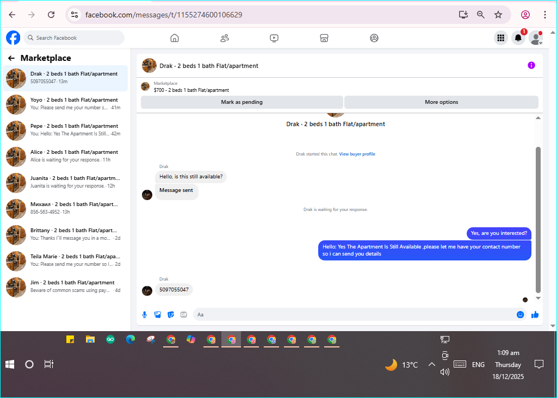The image size is (557, 398).
Task: Open the $700 Marketplace listing link
Action: pos(191,90)
